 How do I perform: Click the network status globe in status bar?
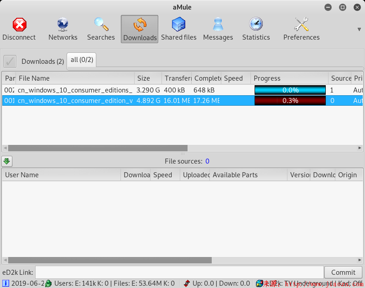(x=259, y=283)
